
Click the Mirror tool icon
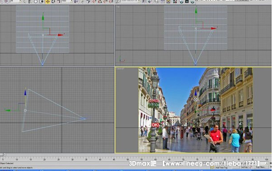[144, 2]
